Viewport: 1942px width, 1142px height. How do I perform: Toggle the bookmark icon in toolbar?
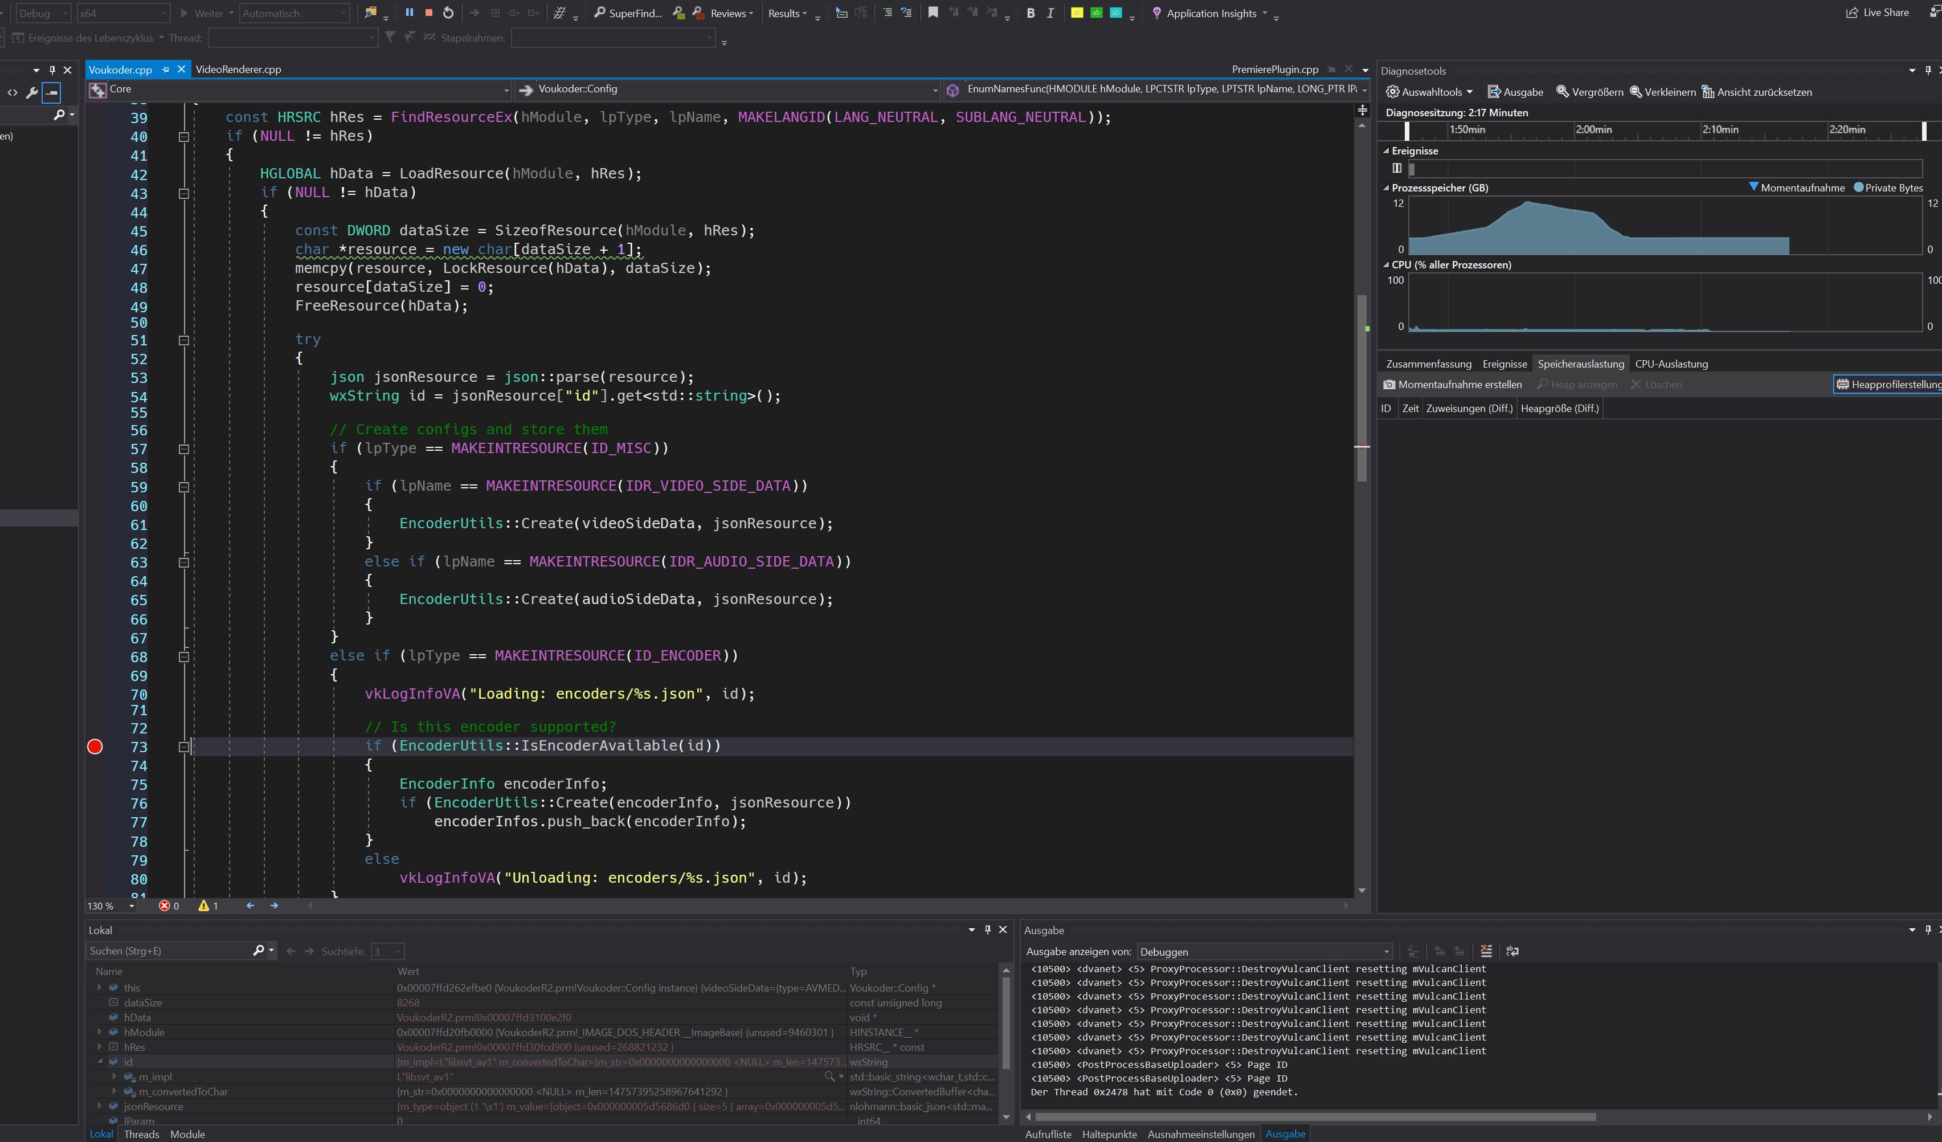[x=933, y=13]
